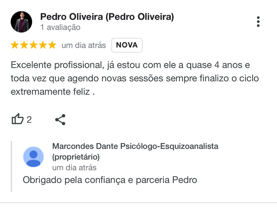Image resolution: width=277 pixels, height=207 pixels.
Task: Share Pedro Oliveira's review
Action: (x=60, y=119)
